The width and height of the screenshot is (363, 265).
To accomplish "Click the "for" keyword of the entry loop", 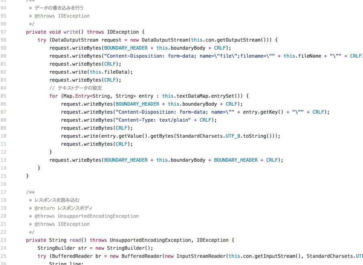I will tap(53, 96).
